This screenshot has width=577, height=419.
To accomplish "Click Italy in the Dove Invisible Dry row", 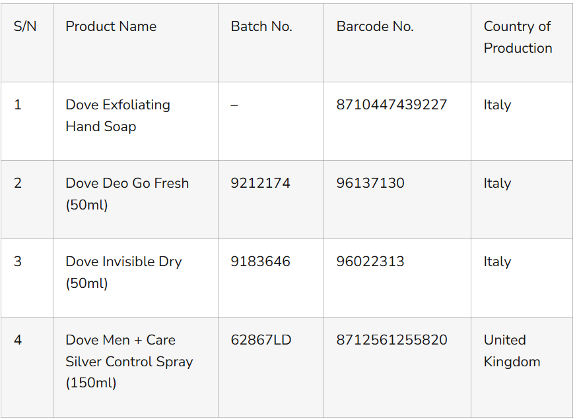I will coord(497,262).
